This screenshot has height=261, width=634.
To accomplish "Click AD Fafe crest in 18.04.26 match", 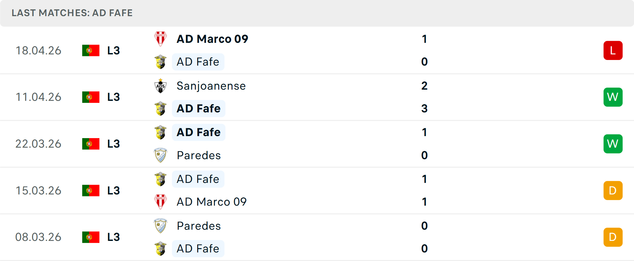I will click(x=160, y=62).
